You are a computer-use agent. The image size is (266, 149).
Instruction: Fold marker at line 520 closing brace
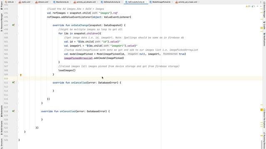pyautogui.click(x=17, y=120)
